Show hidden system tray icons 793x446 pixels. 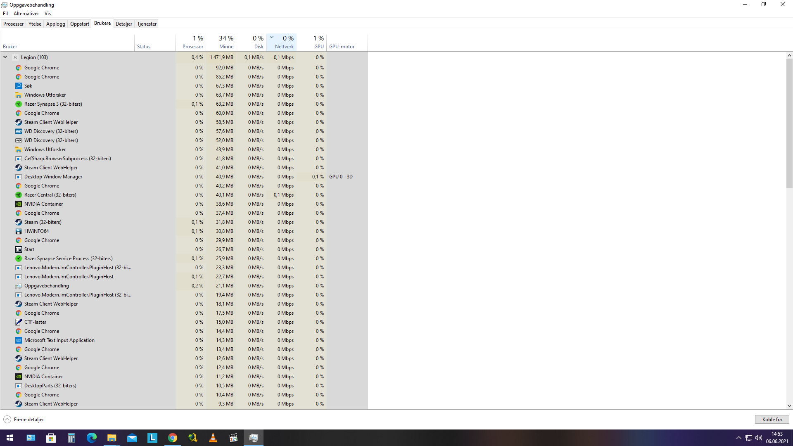pyautogui.click(x=738, y=438)
